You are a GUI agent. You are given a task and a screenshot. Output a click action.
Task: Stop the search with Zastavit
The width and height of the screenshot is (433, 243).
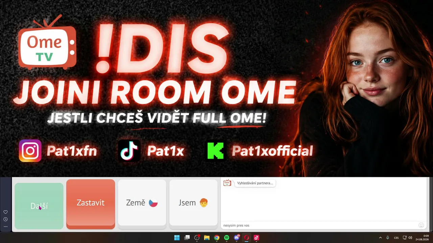(x=91, y=204)
